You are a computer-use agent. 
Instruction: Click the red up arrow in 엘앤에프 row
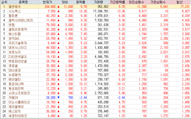pos(59,7)
